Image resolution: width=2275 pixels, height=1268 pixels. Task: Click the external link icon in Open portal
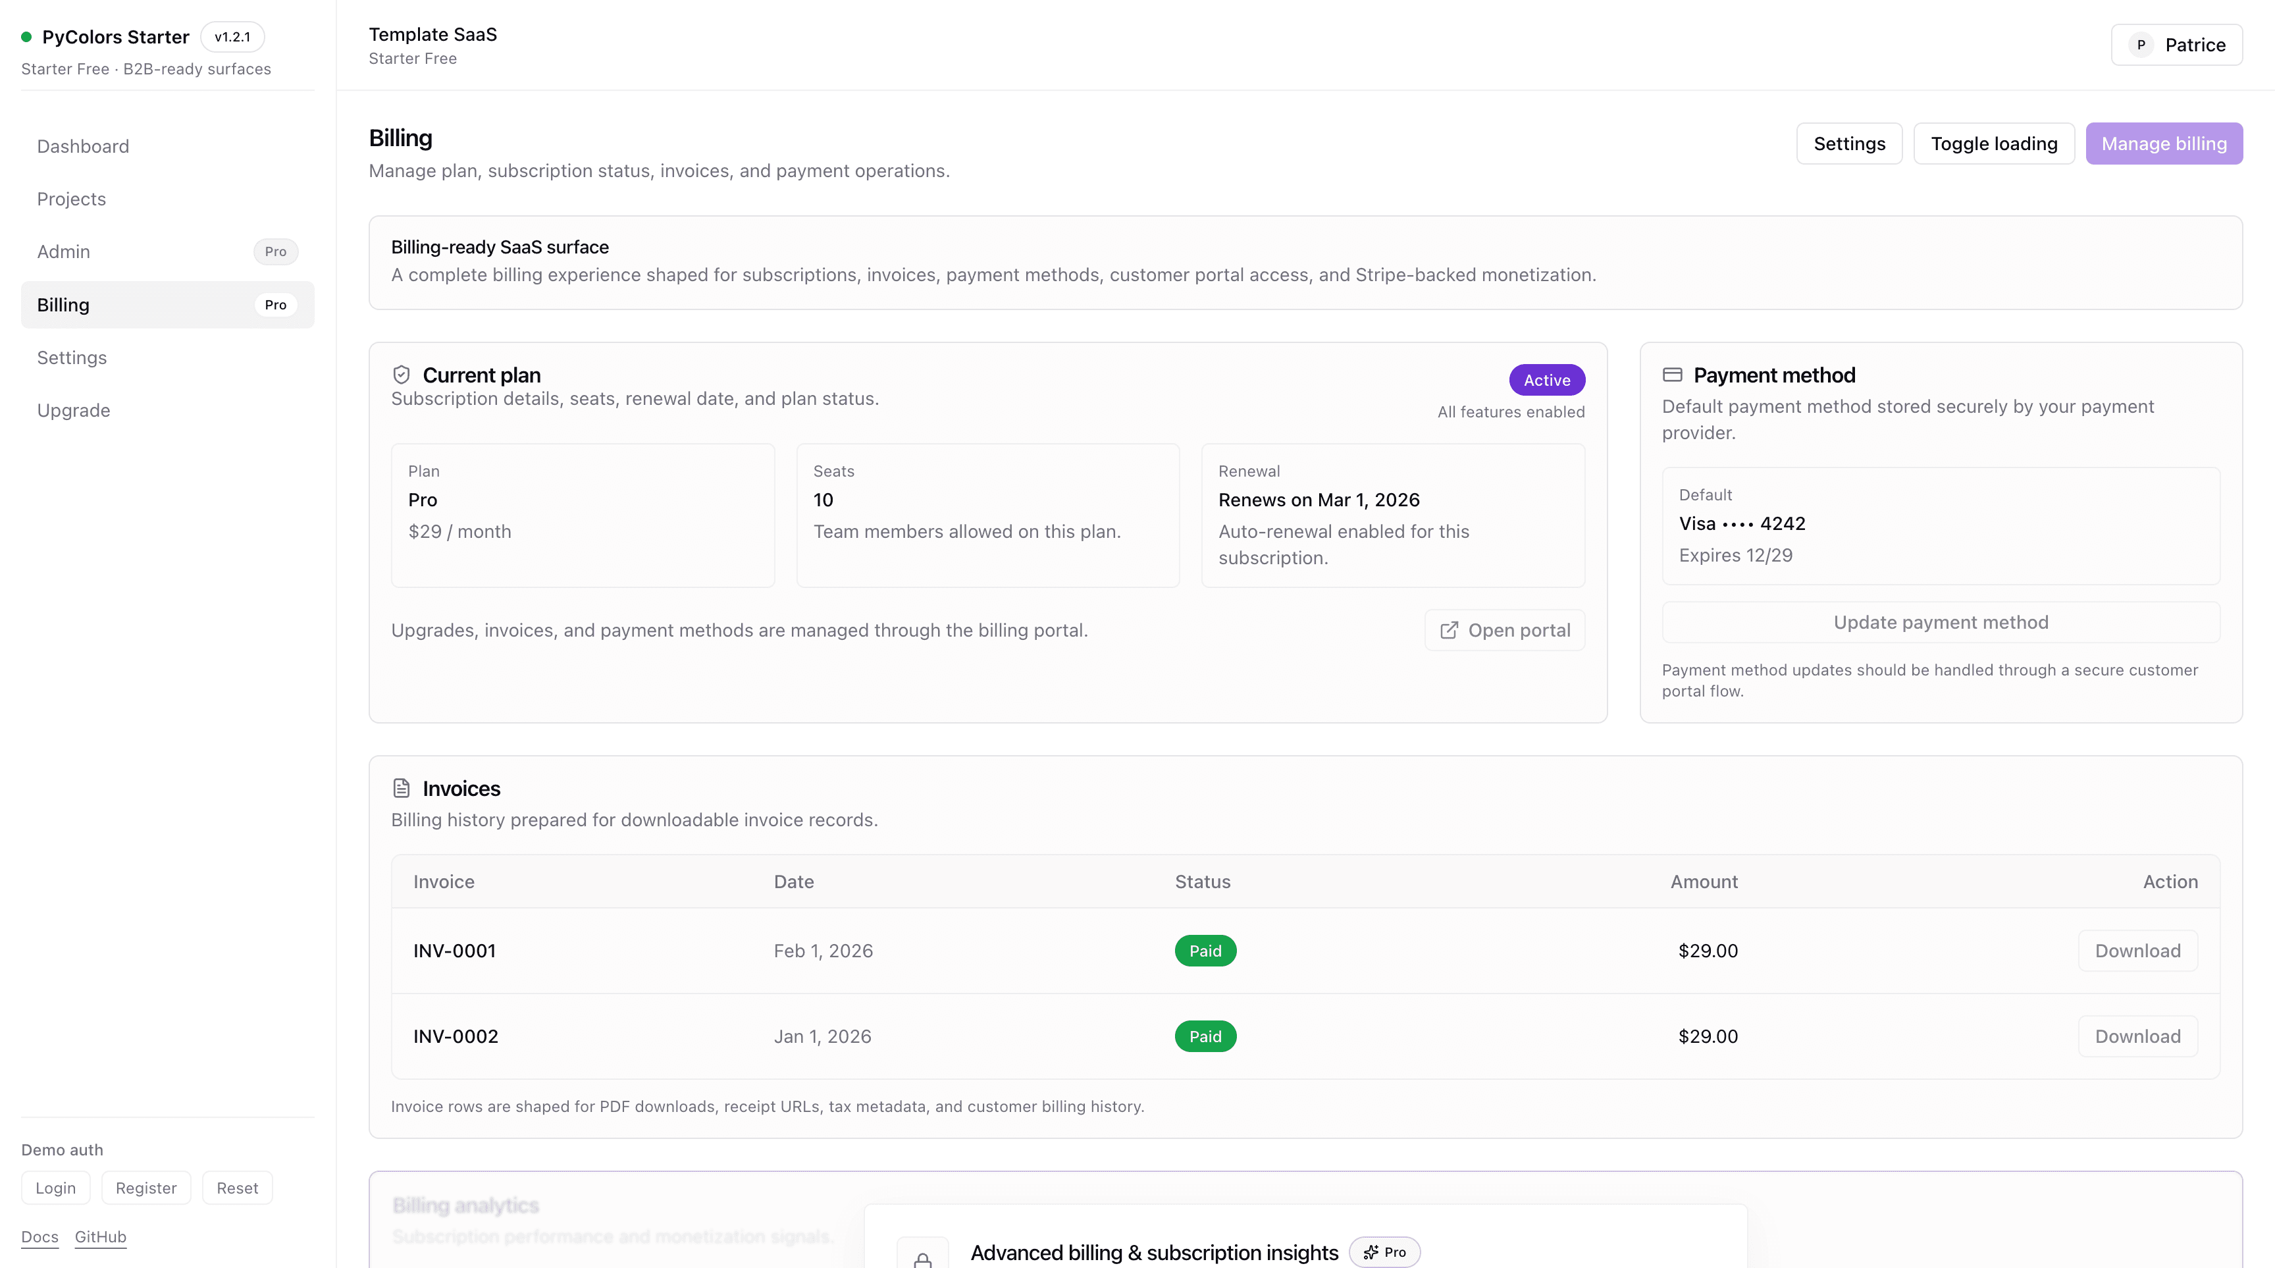tap(1448, 631)
